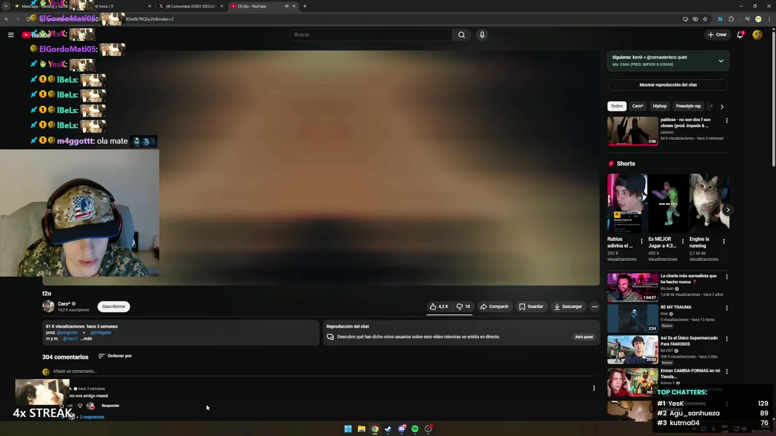Open options for Es MEJOR Jugar Short
Viewport: 776px width, 436px height.
[683, 241]
